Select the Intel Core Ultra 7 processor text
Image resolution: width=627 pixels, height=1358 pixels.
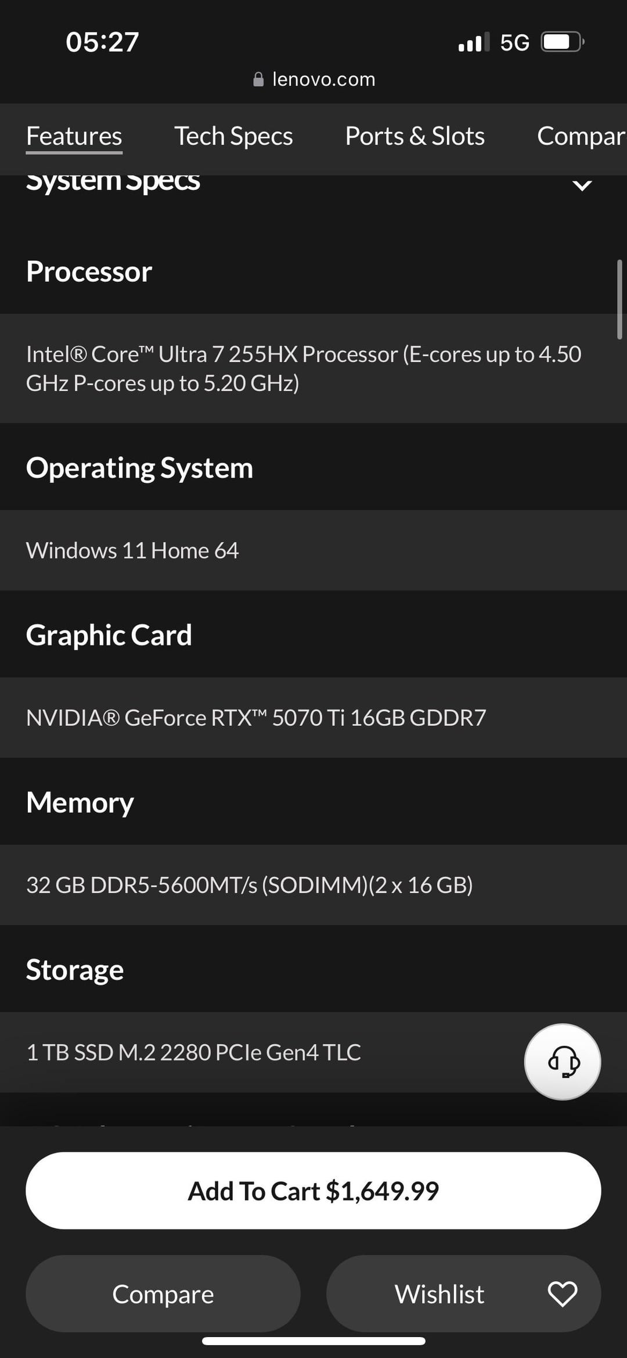304,368
